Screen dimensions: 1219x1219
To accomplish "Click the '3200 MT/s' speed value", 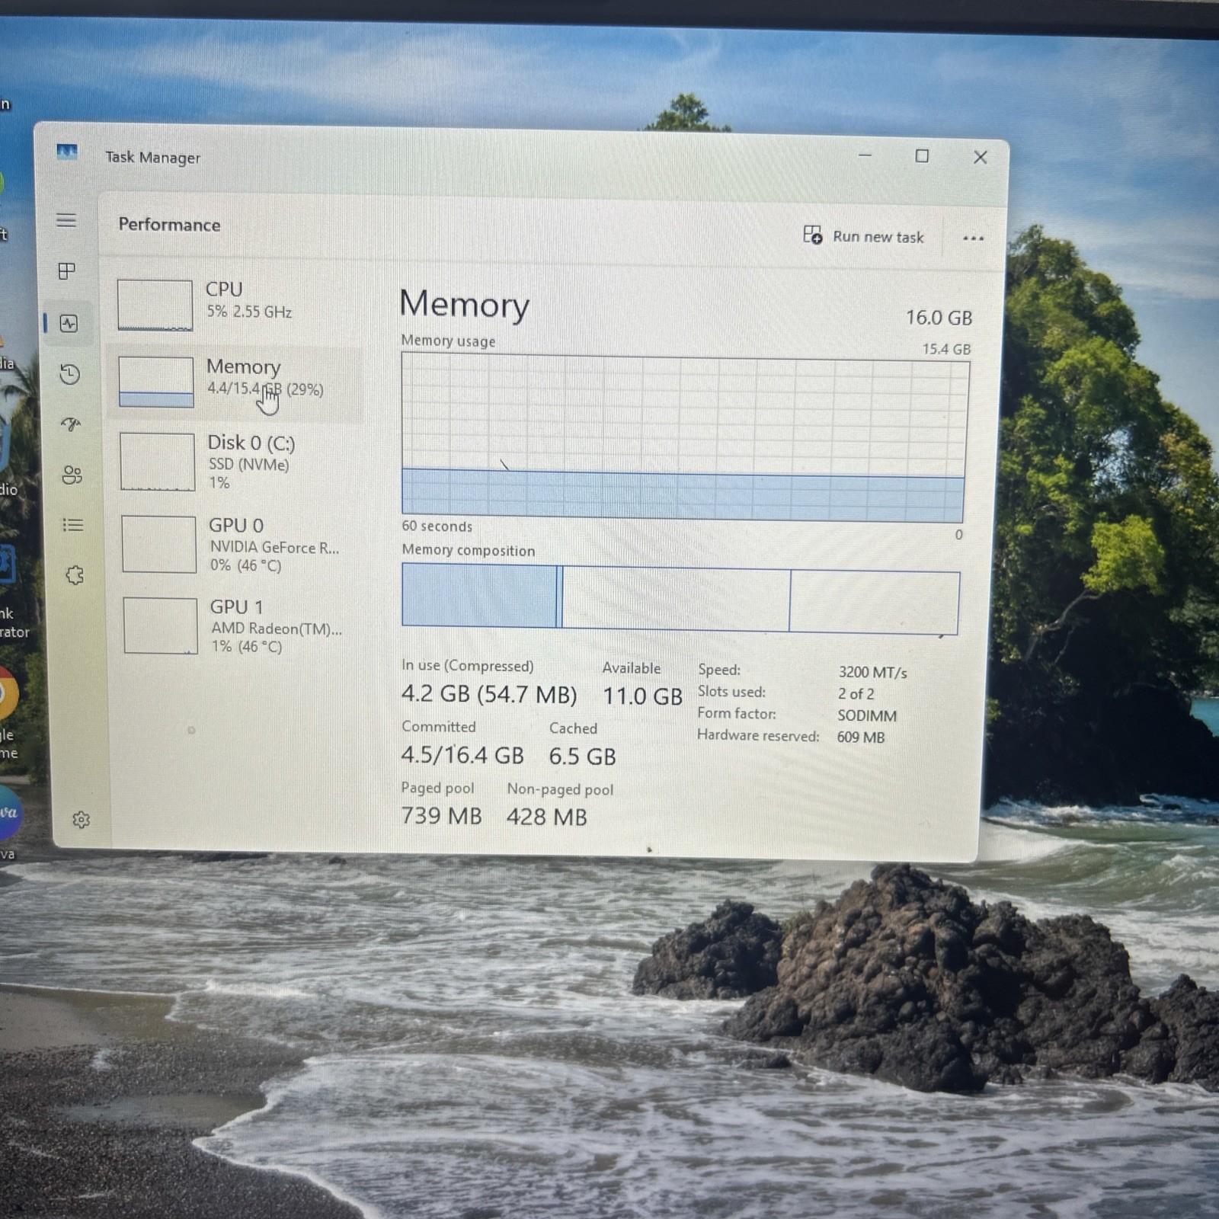I will [x=872, y=672].
